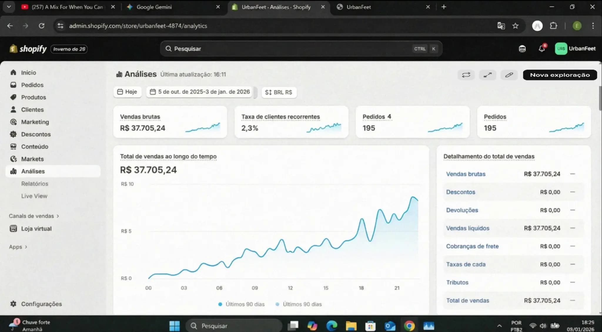Open the Windows Start menu
The width and height of the screenshot is (602, 332).
(174, 326)
